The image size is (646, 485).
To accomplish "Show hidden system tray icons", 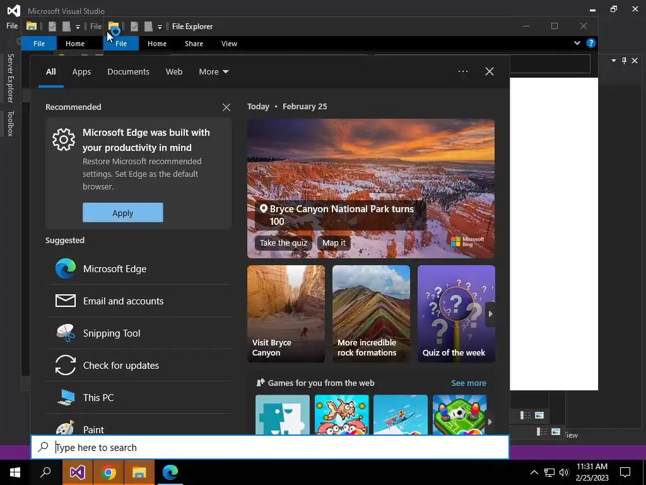I will point(534,472).
